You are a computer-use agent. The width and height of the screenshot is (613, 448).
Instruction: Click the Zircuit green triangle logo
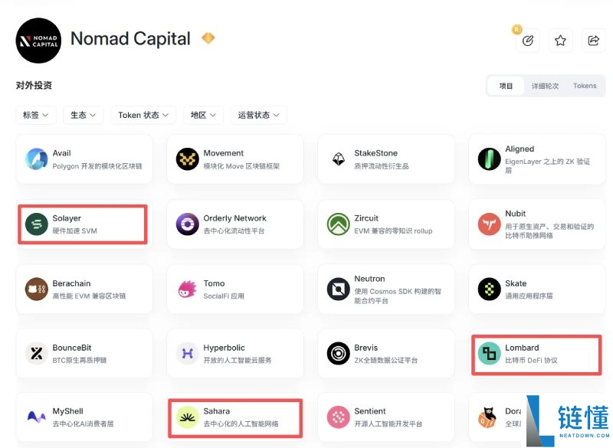click(338, 224)
